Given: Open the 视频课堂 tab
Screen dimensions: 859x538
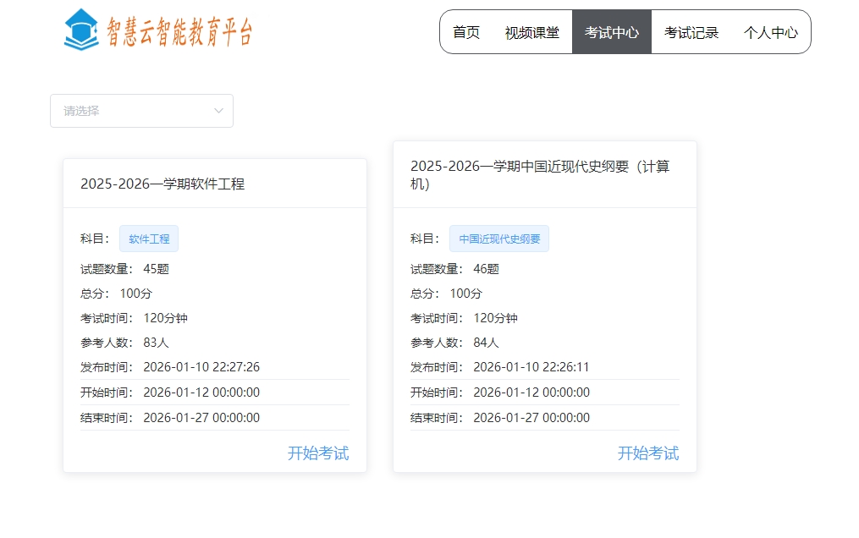Looking at the screenshot, I should tap(532, 32).
